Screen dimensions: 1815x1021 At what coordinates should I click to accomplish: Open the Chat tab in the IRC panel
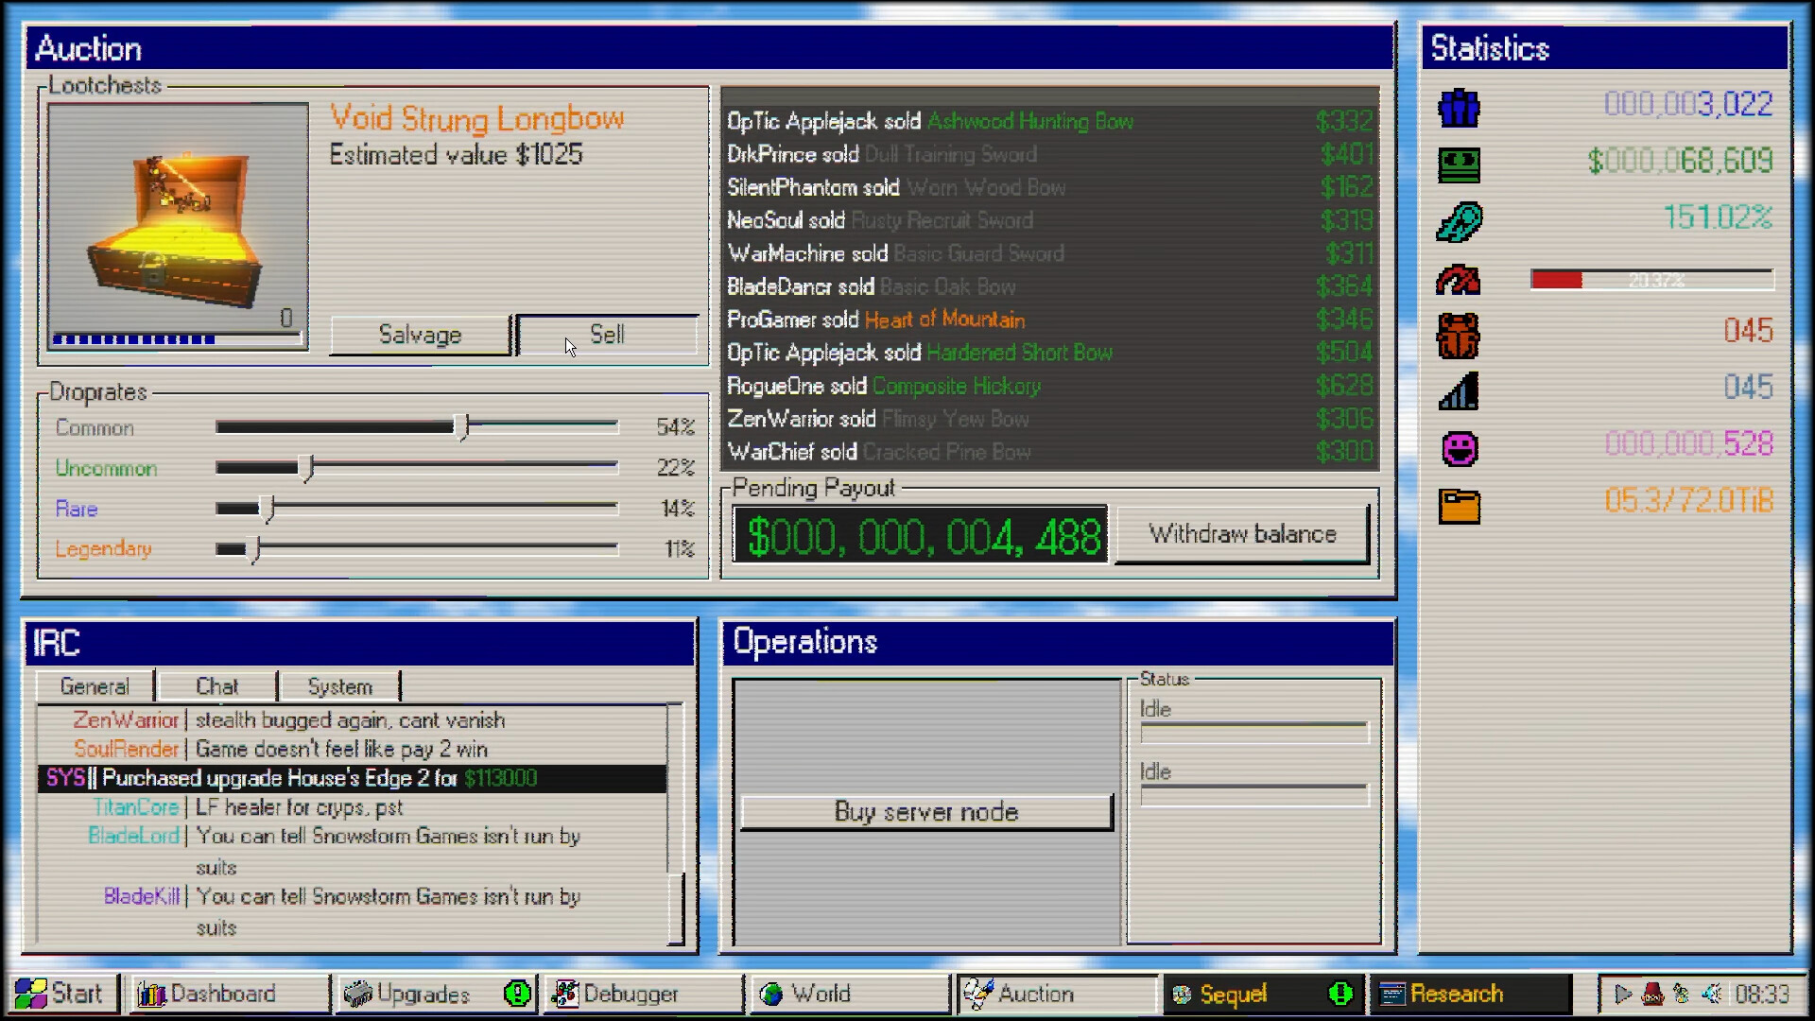coord(216,685)
